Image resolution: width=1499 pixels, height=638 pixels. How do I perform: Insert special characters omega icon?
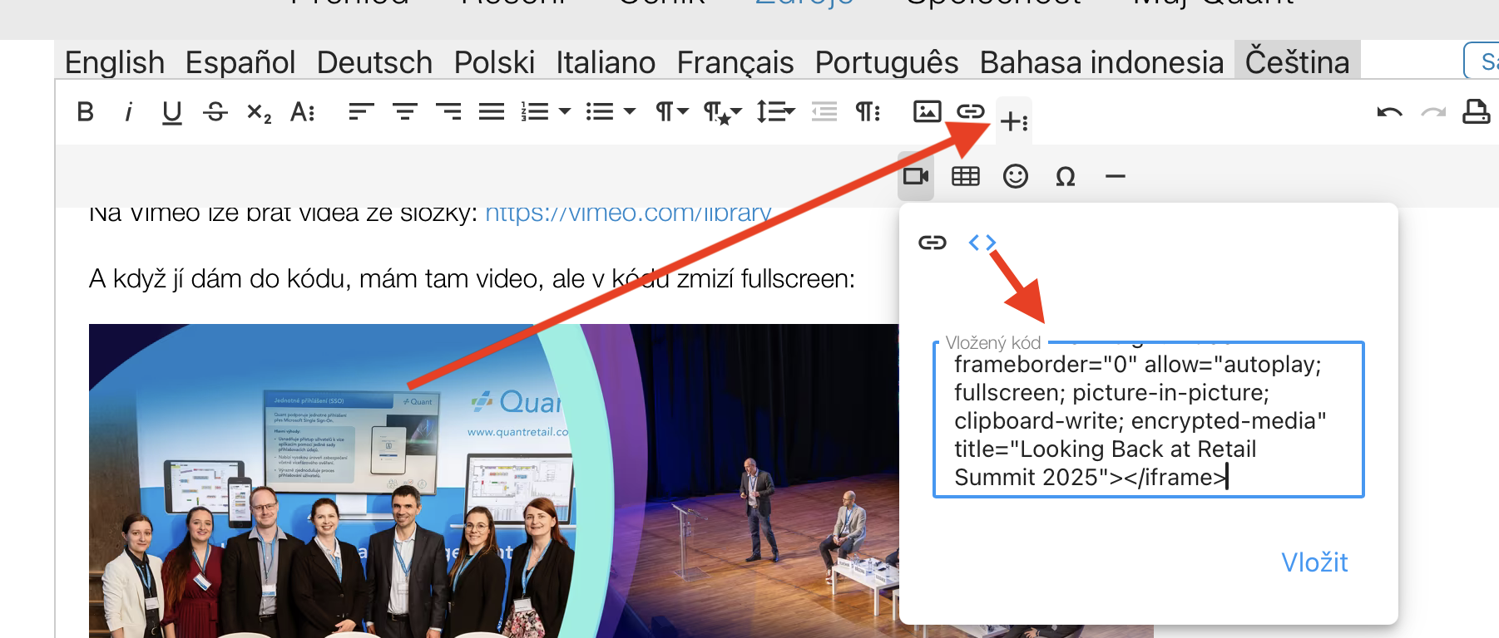tap(1065, 176)
